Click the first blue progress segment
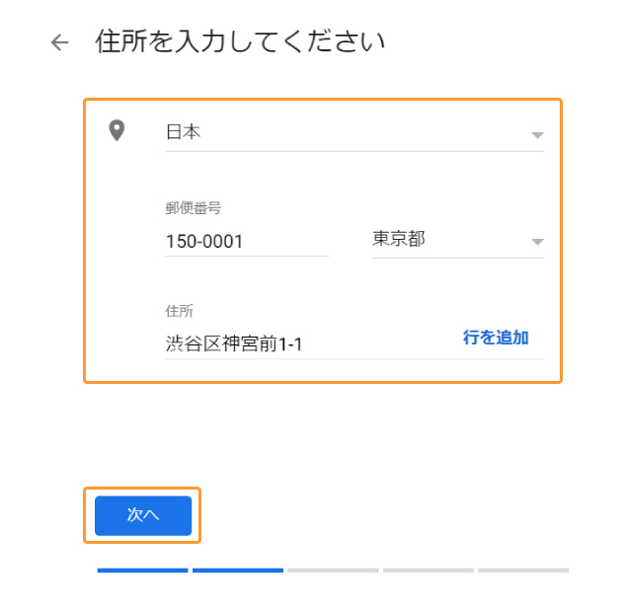 tap(142, 570)
